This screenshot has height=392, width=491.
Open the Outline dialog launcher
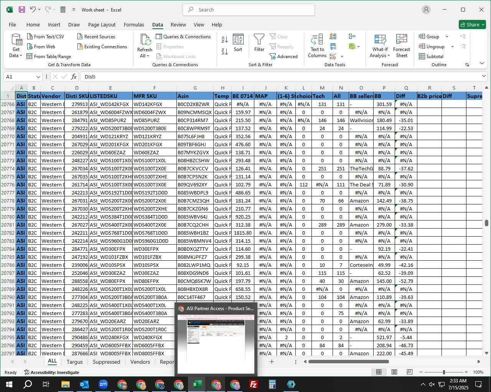point(467,65)
